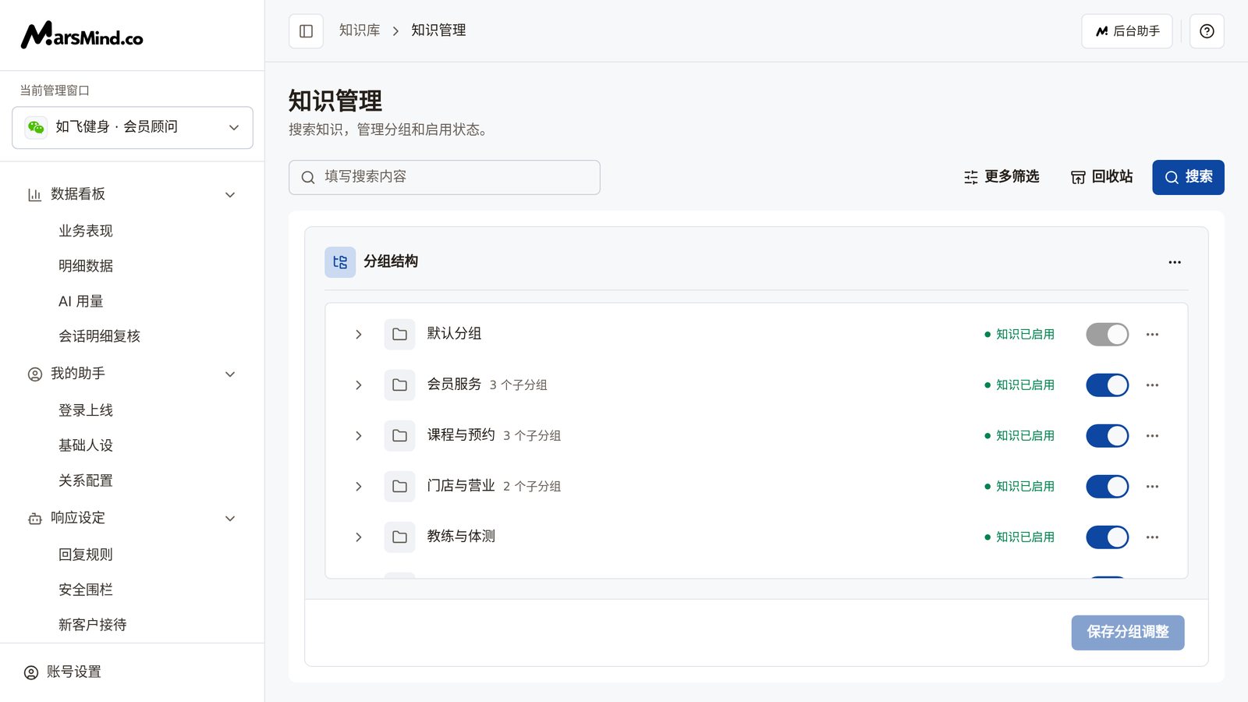This screenshot has width=1248, height=702.
Task: Open more options for 会员服务 row
Action: (x=1152, y=385)
